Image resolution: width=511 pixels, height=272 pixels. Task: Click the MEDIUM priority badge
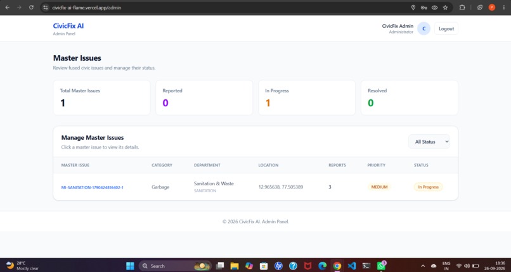coord(379,187)
